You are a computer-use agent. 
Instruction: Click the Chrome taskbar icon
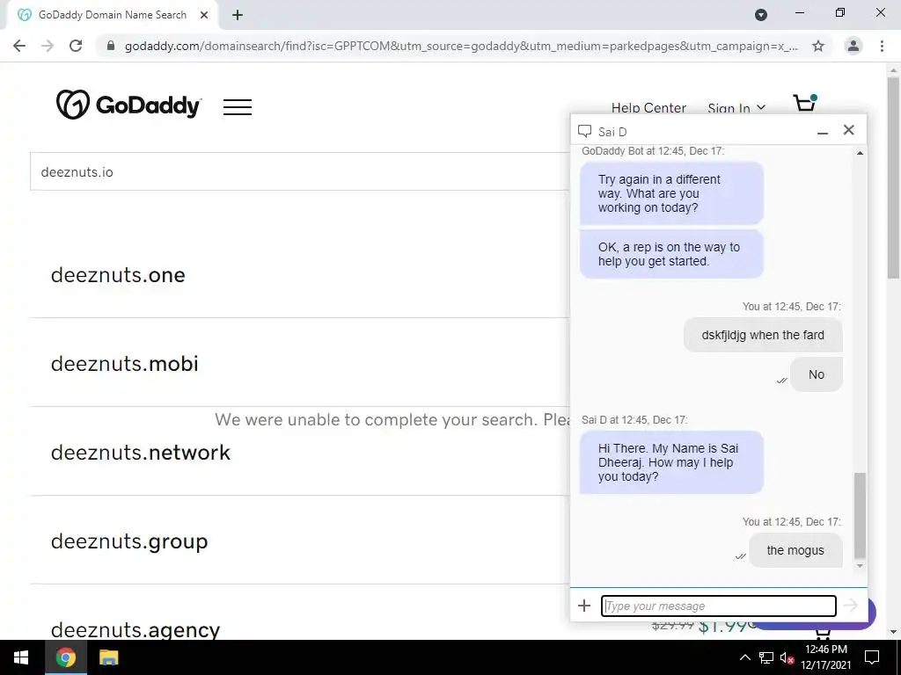click(x=65, y=657)
